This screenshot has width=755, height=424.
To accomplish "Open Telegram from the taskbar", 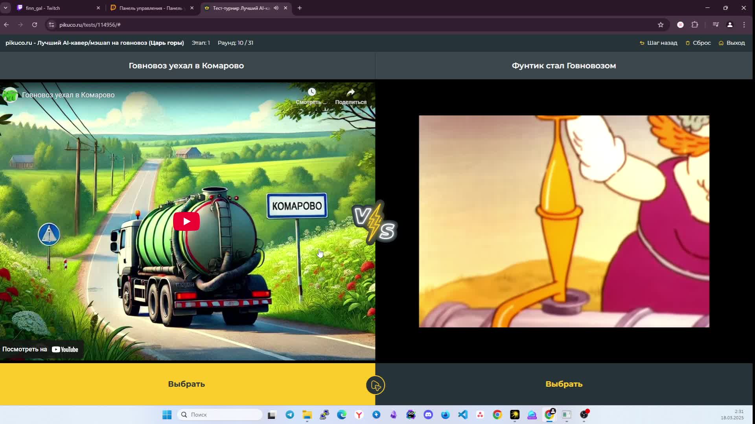I will [290, 415].
